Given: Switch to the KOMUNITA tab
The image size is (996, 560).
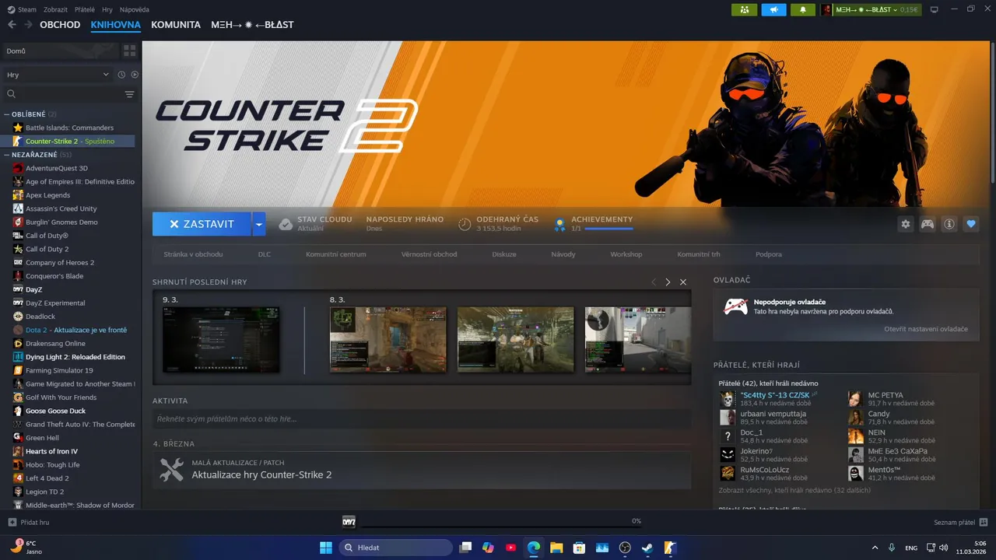Looking at the screenshot, I should [176, 25].
